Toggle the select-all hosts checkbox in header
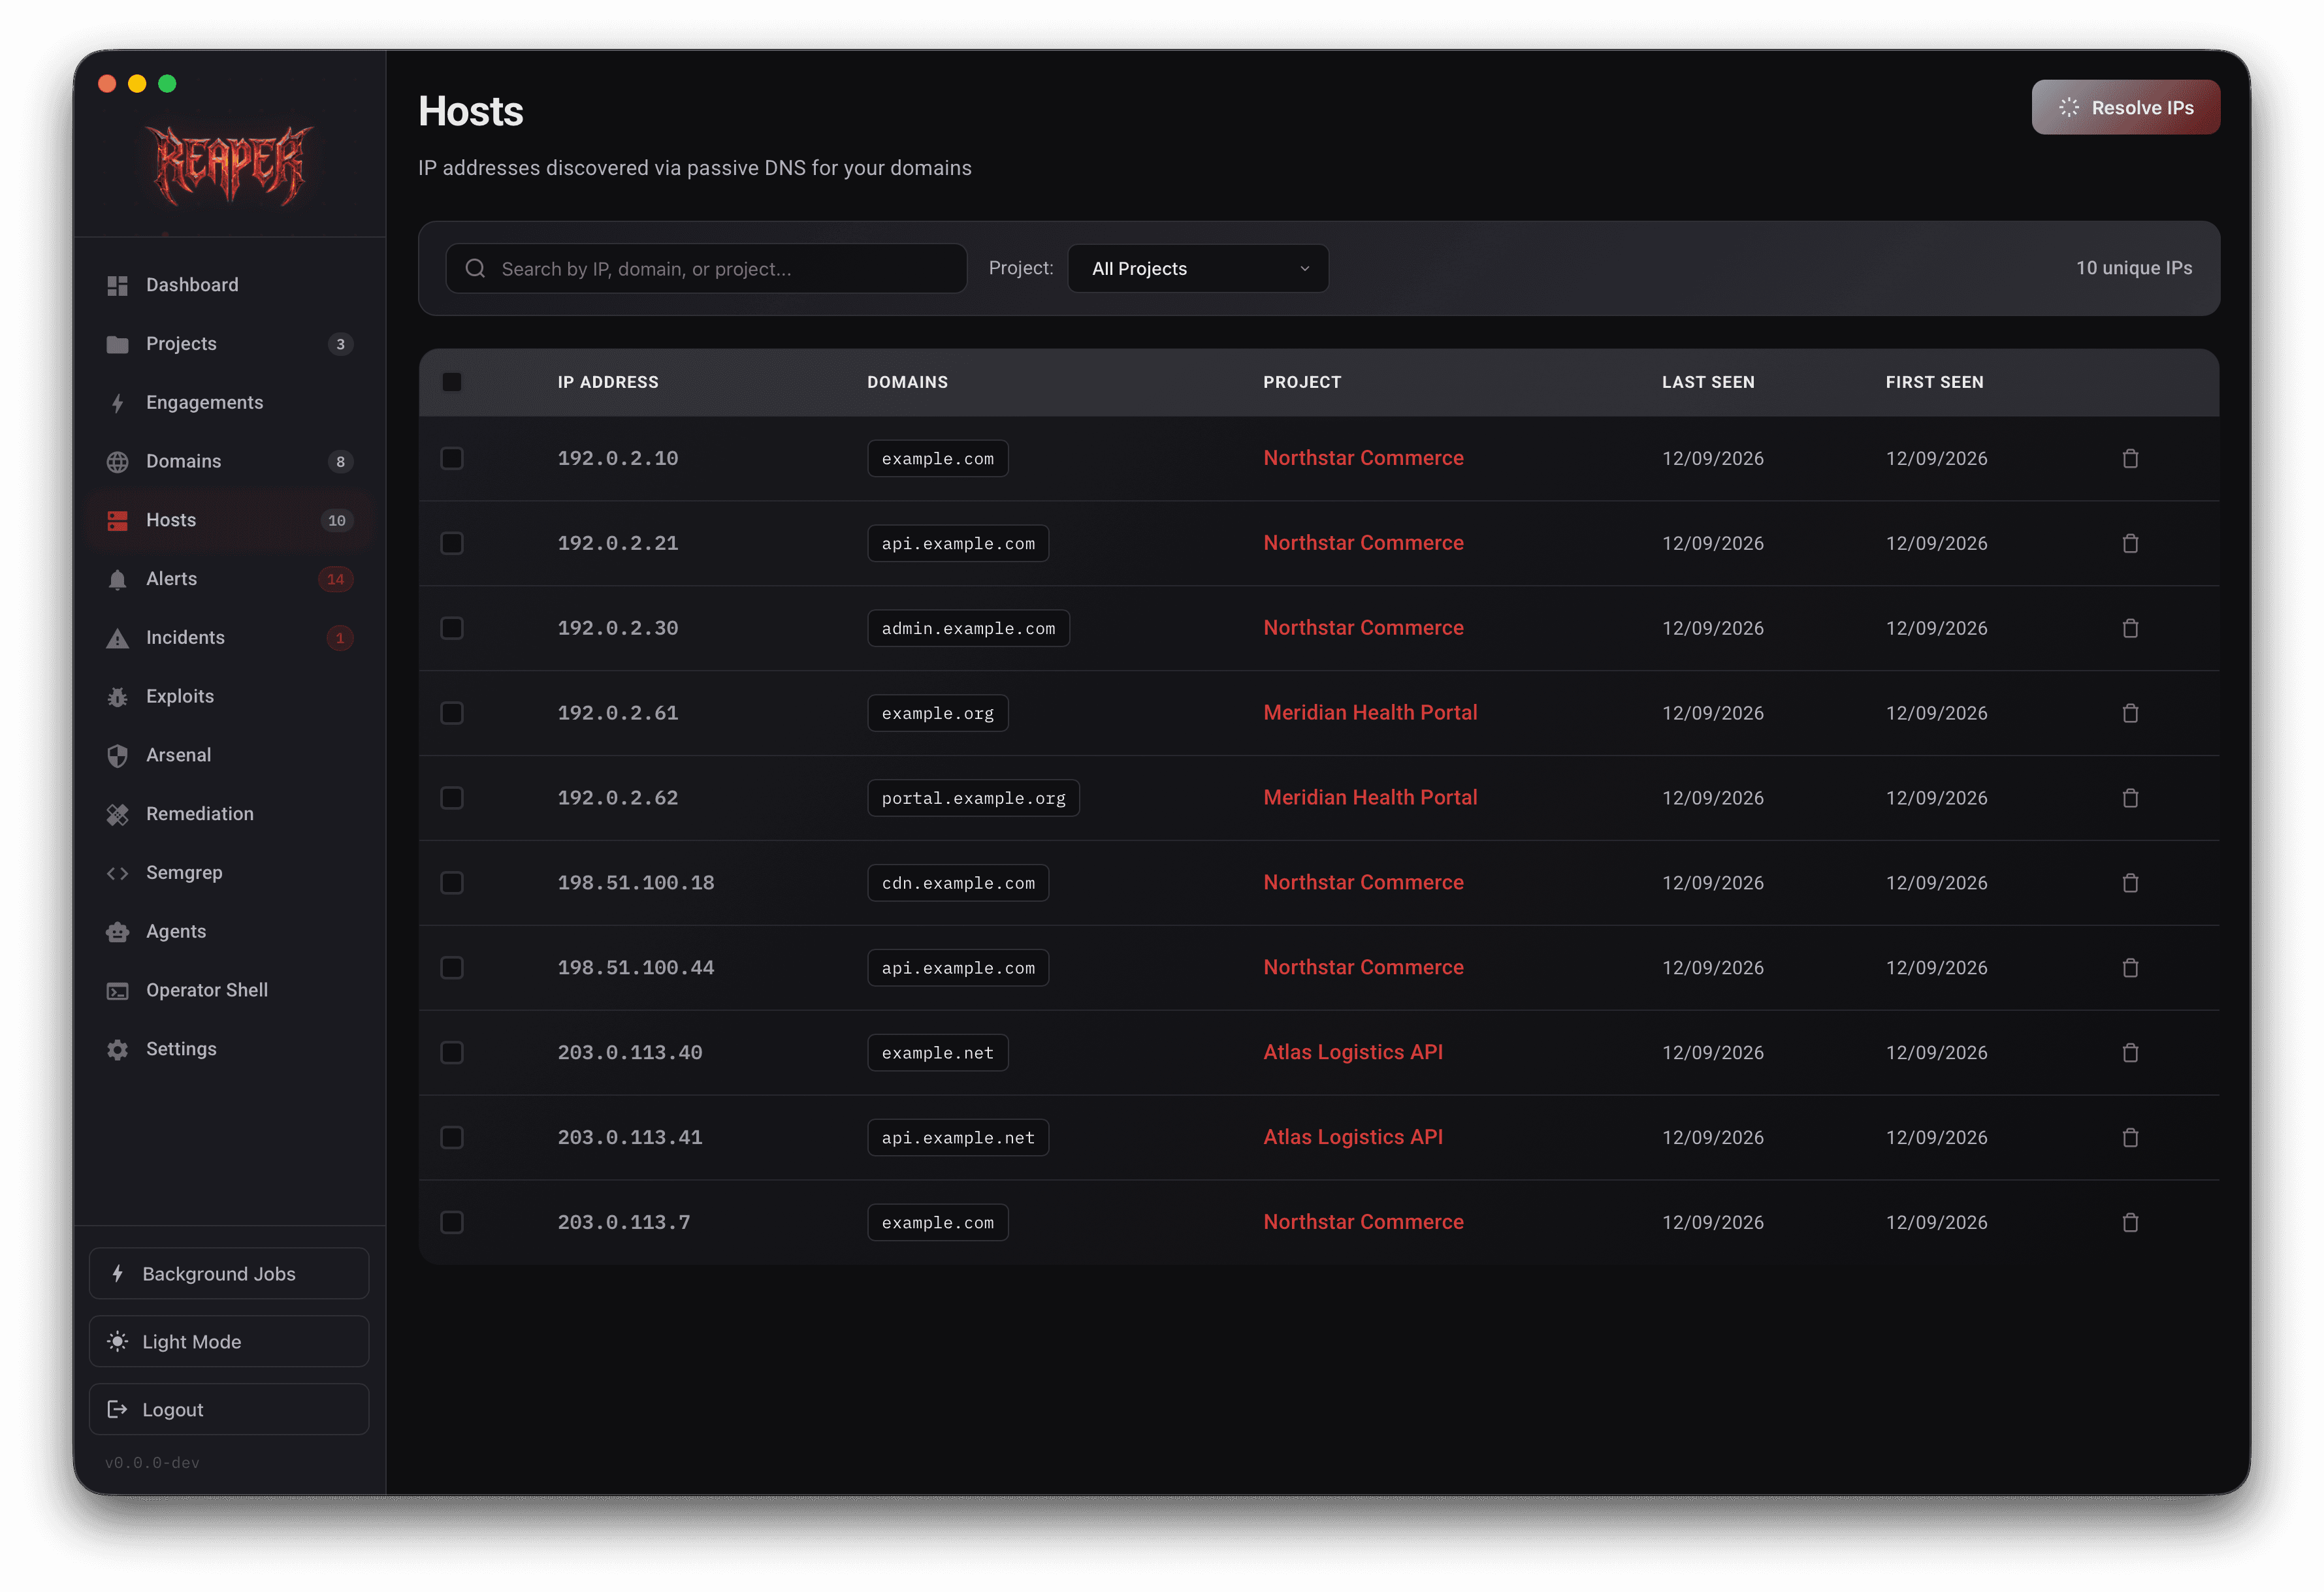The image size is (2324, 1592). (452, 382)
